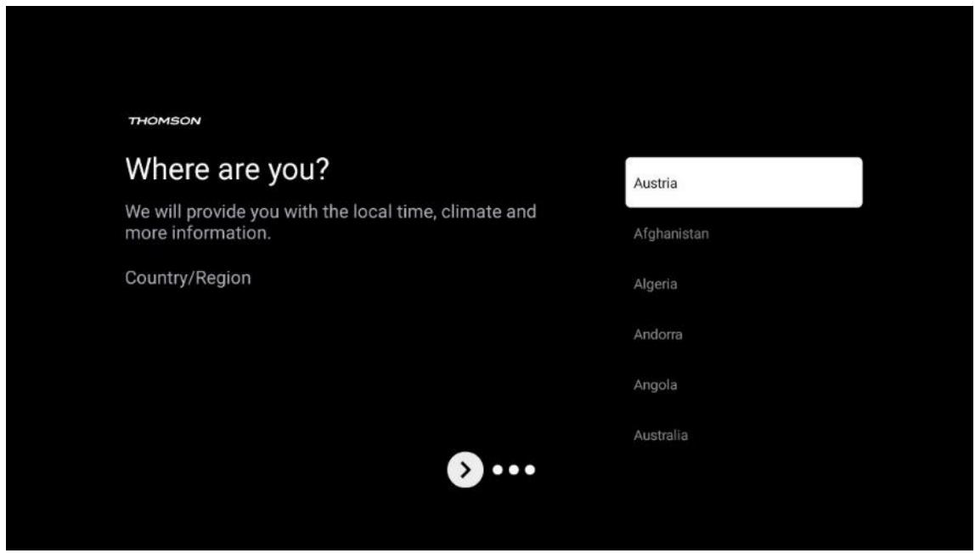Click the next arrow circle button
Viewport: 975px width, 553px height.
465,471
